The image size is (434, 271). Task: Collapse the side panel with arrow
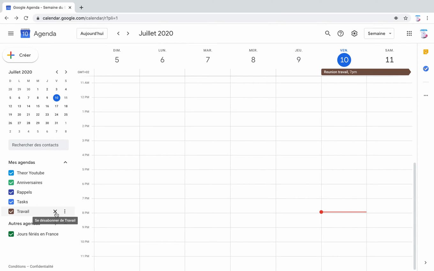pyautogui.click(x=425, y=263)
